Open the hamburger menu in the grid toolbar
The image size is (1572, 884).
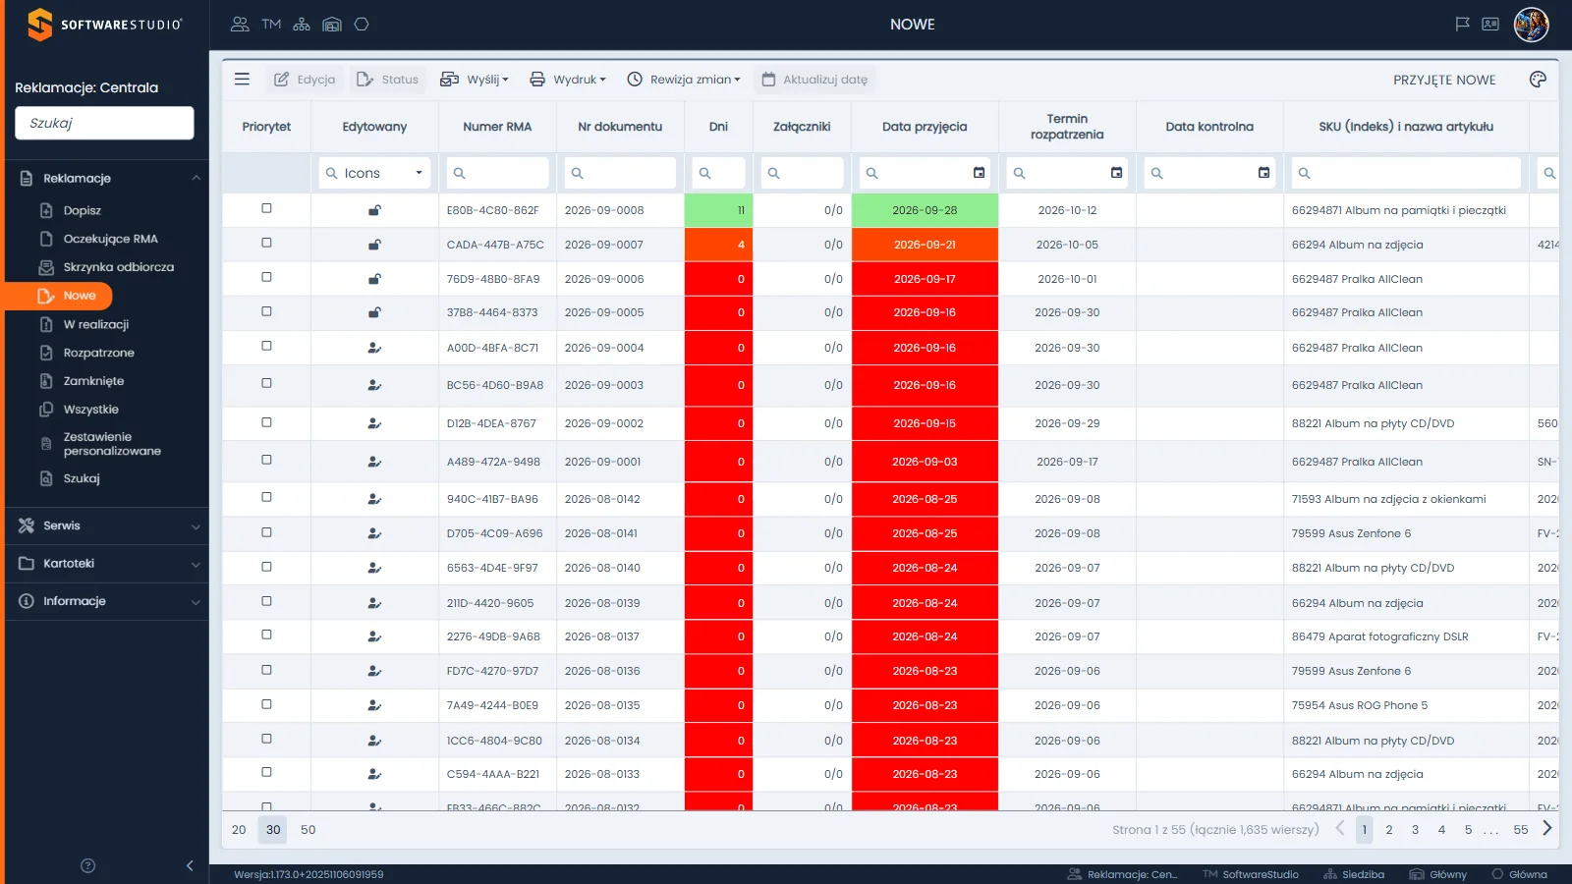click(242, 80)
